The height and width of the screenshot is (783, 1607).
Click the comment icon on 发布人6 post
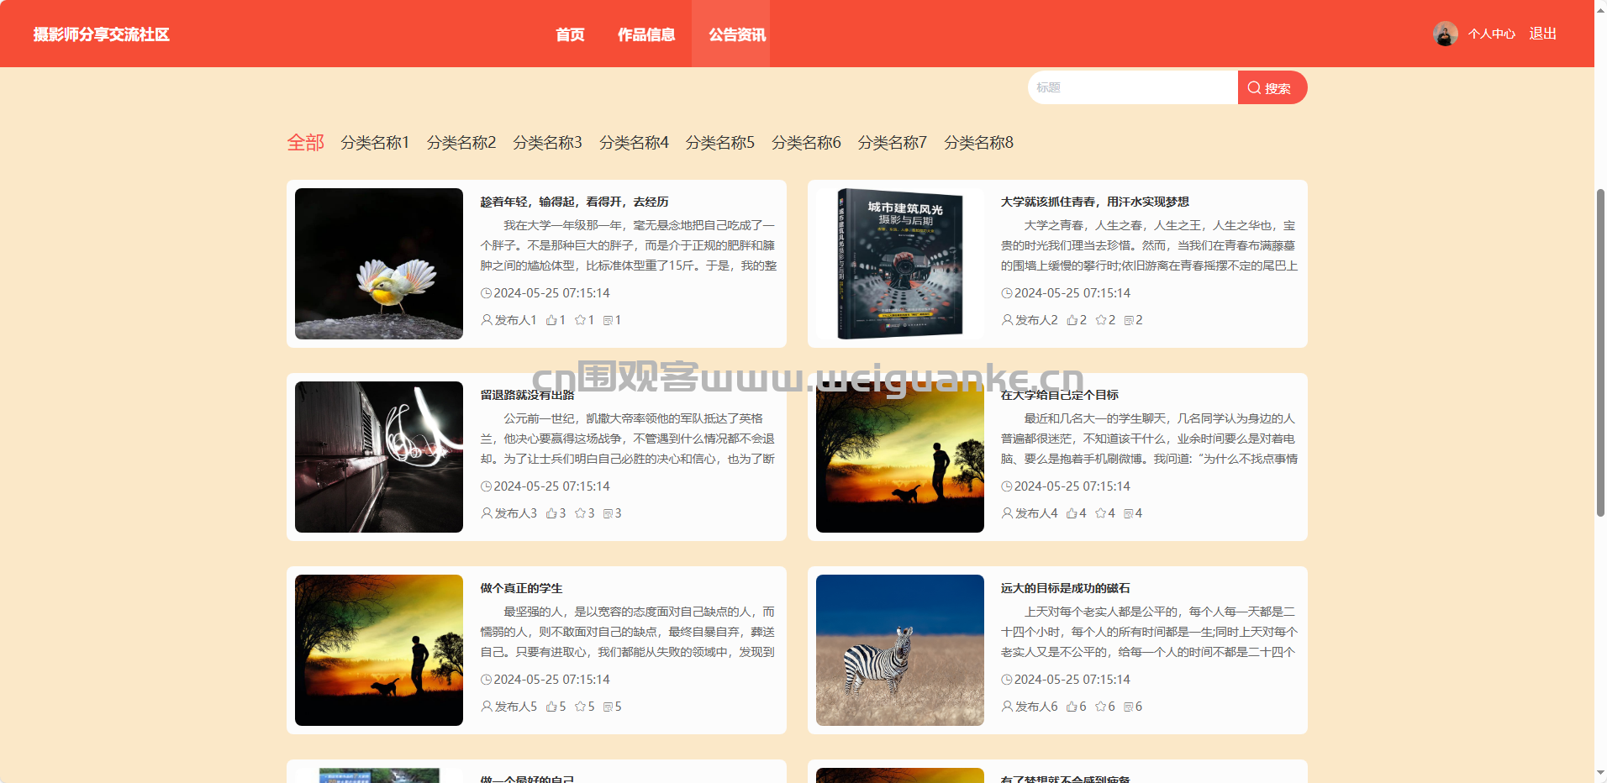[x=1129, y=707]
